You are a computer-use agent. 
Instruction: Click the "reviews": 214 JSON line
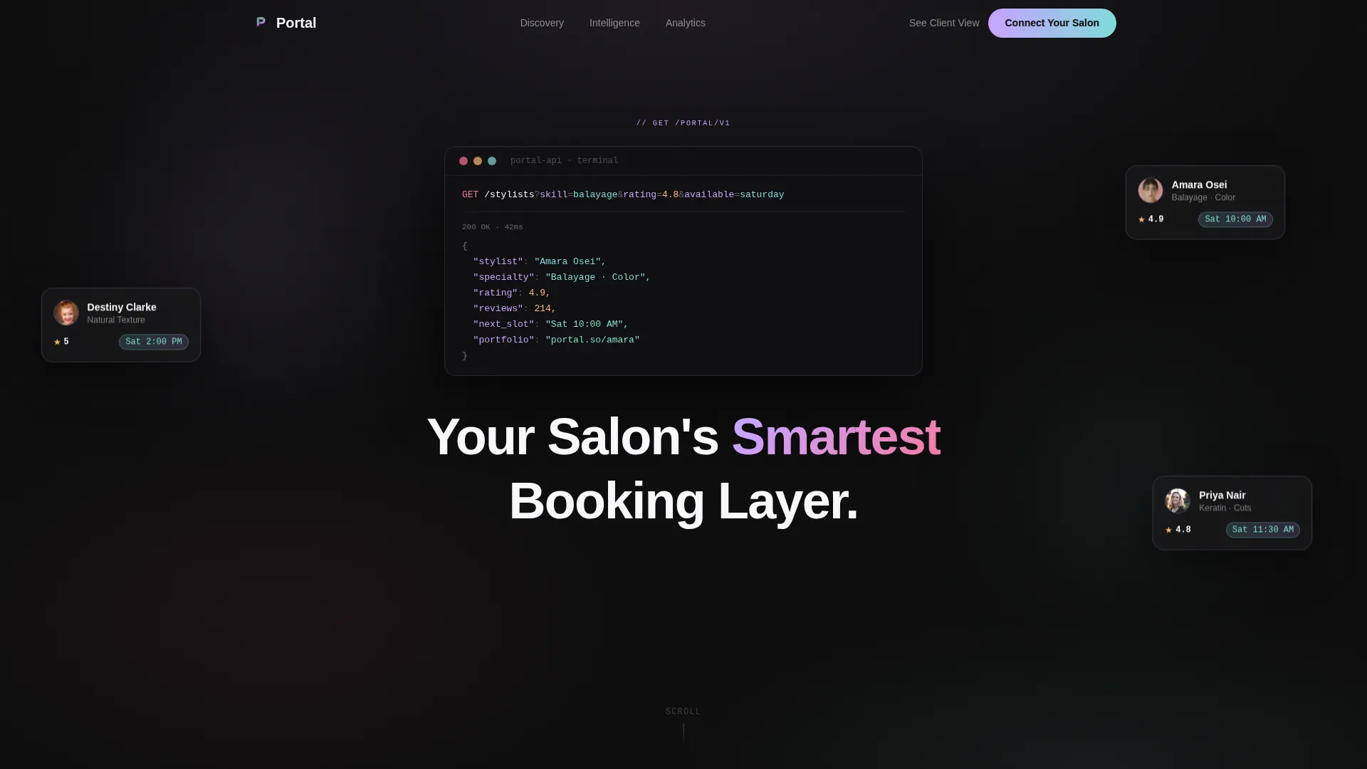coord(514,308)
